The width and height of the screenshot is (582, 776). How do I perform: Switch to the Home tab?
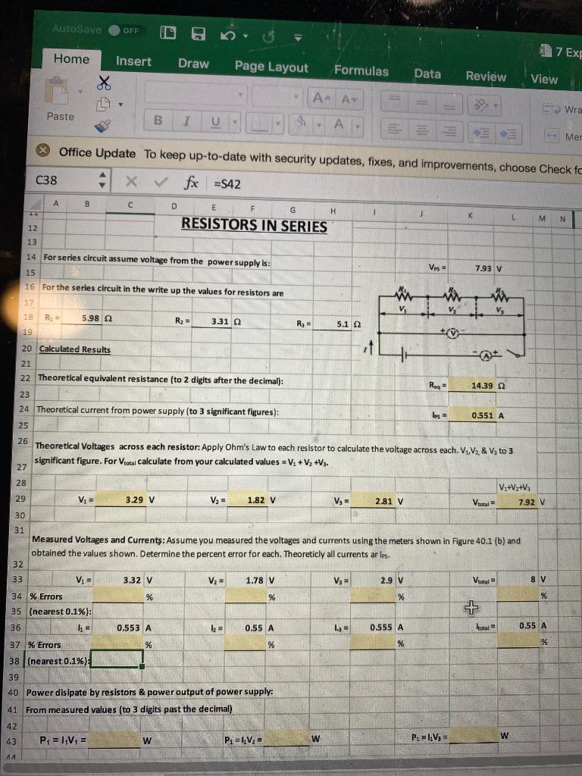click(72, 59)
